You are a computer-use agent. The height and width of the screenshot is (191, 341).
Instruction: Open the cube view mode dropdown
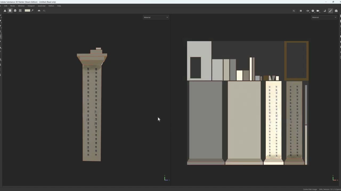click(313, 11)
